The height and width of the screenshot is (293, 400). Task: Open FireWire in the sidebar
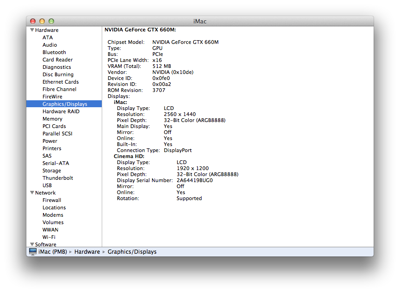point(52,97)
